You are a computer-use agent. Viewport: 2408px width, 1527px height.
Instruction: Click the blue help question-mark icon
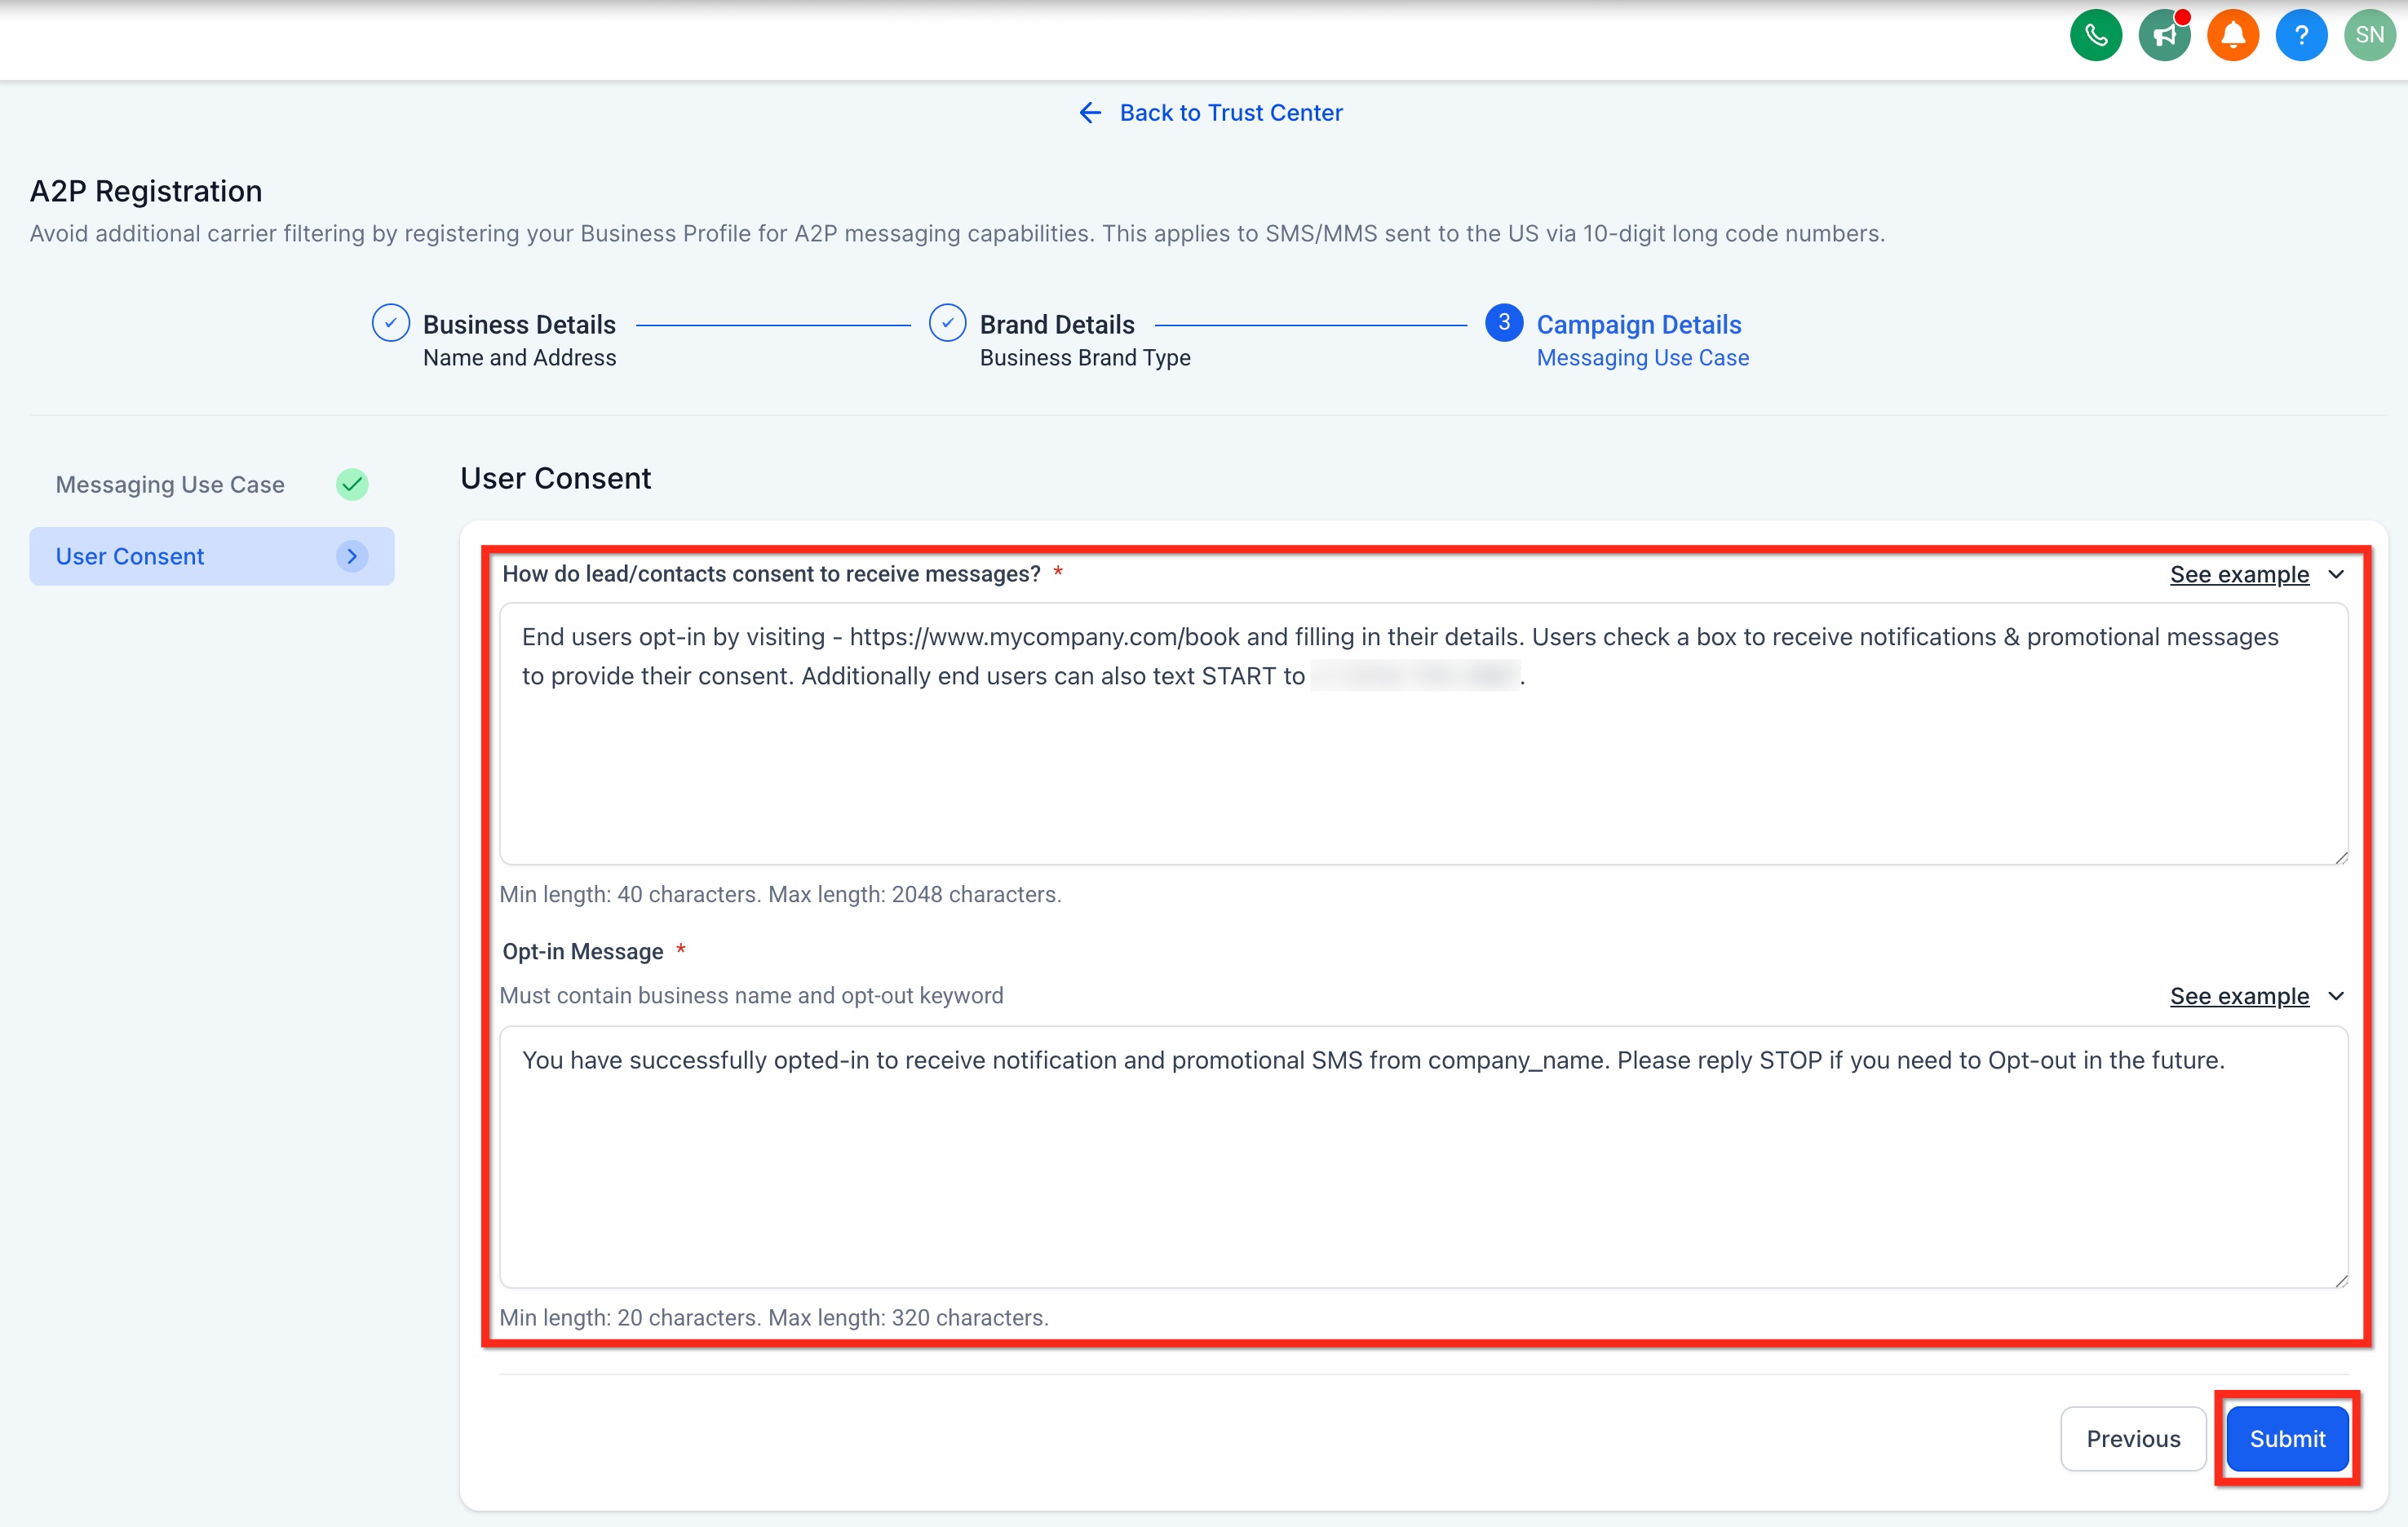tap(2301, 36)
